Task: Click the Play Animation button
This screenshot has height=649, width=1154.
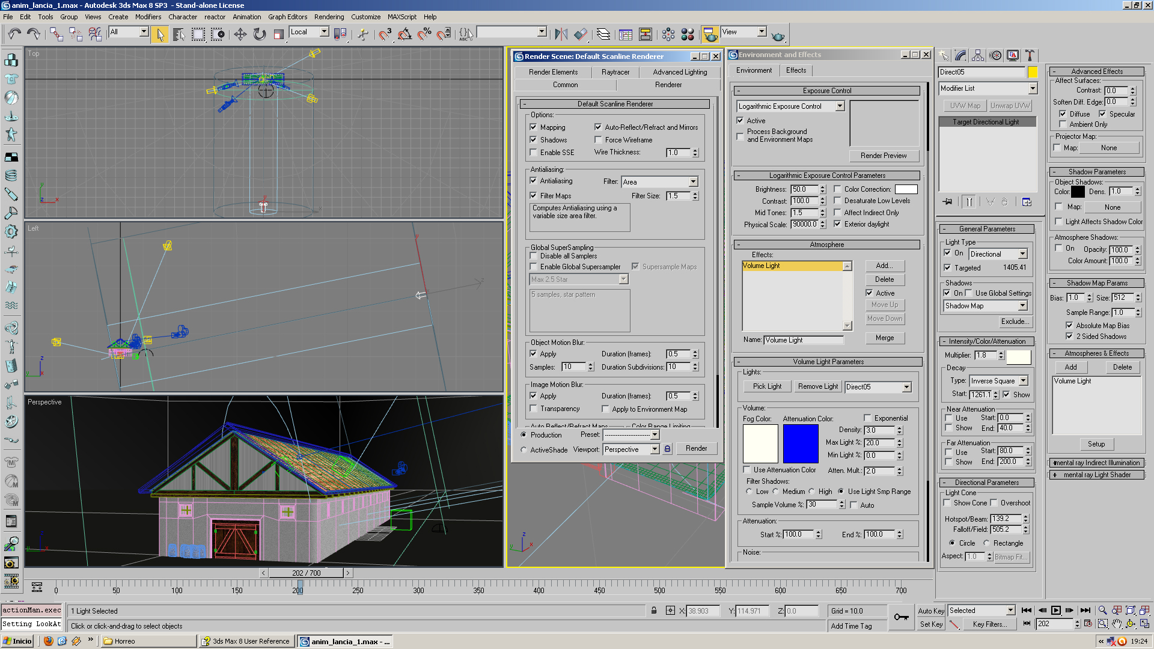Action: coord(1056,610)
